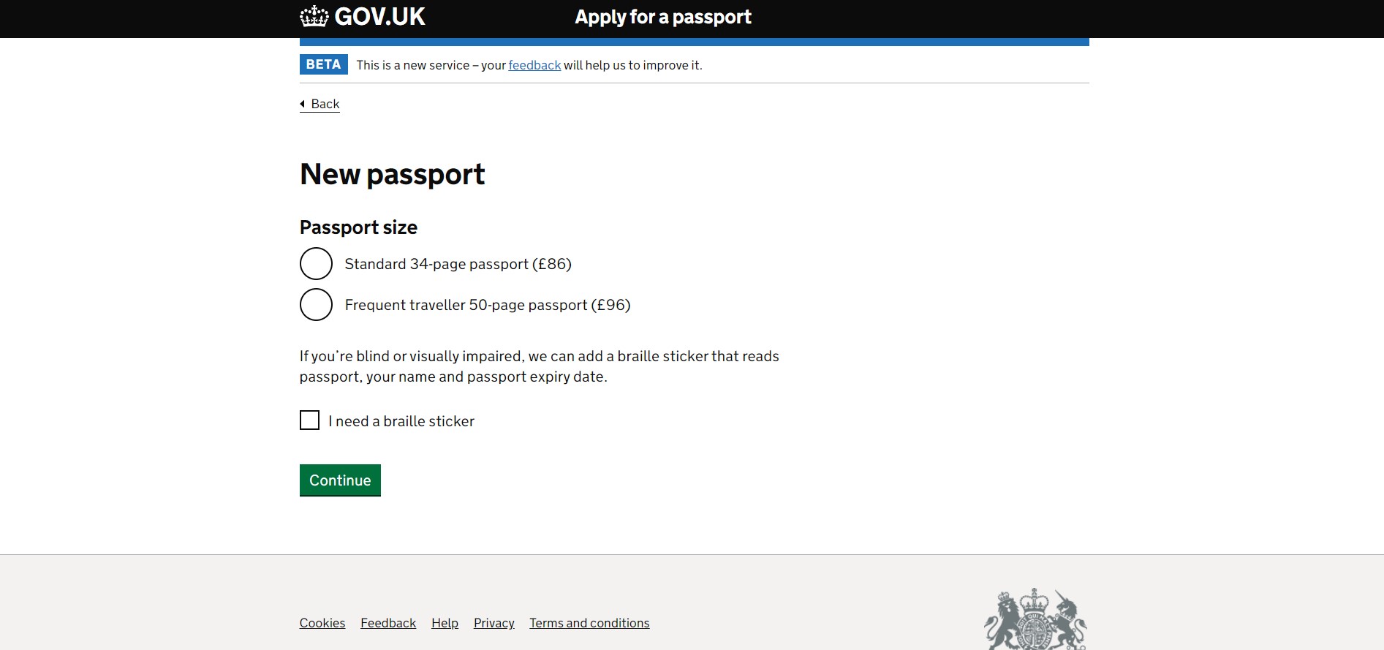
Task: Click the back arrow triangle icon
Action: click(303, 104)
